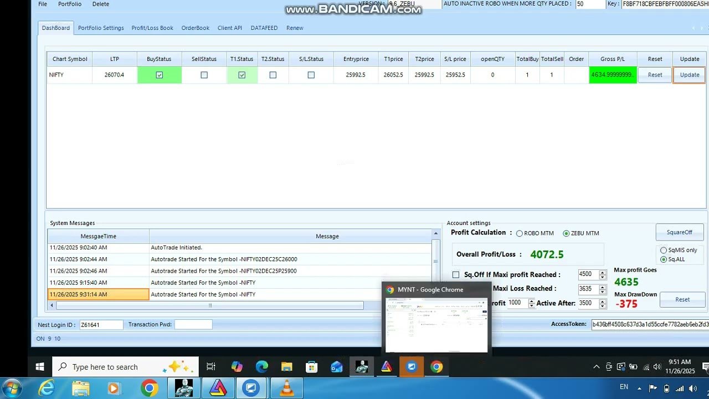Open the File menu
Screen dimensions: 709x399
pos(43,4)
